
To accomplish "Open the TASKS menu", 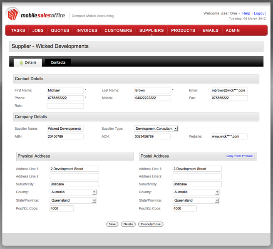I will tap(18, 30).
